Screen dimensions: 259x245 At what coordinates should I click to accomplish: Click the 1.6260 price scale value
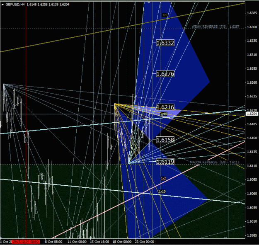[252, 82]
